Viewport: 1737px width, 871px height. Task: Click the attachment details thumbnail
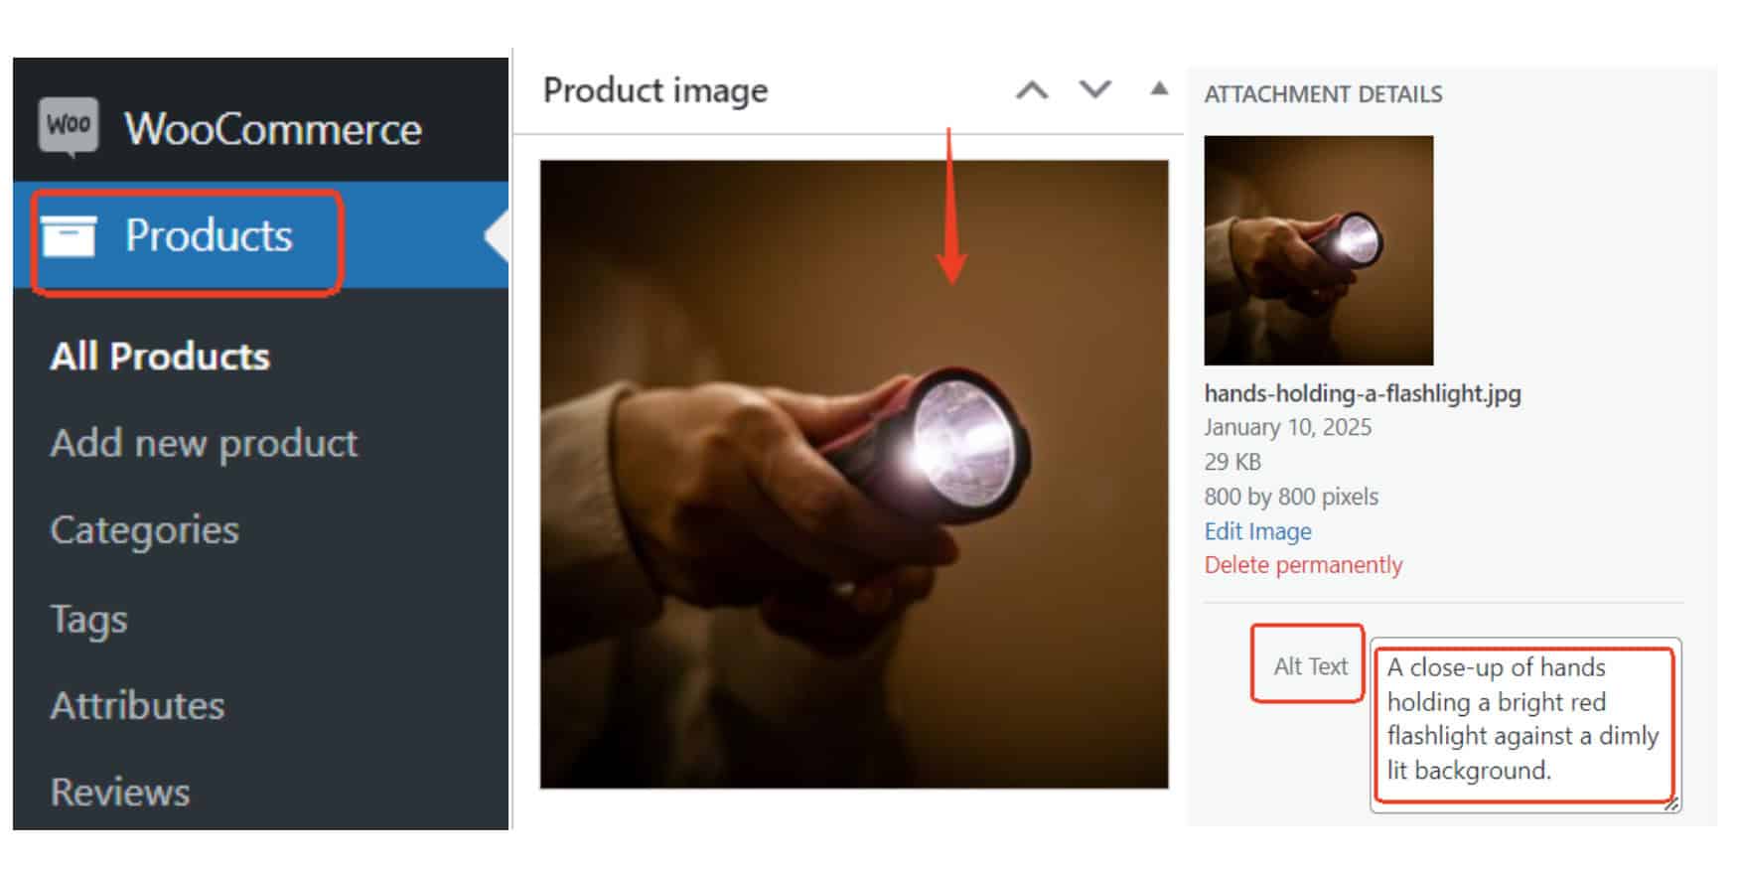1318,250
